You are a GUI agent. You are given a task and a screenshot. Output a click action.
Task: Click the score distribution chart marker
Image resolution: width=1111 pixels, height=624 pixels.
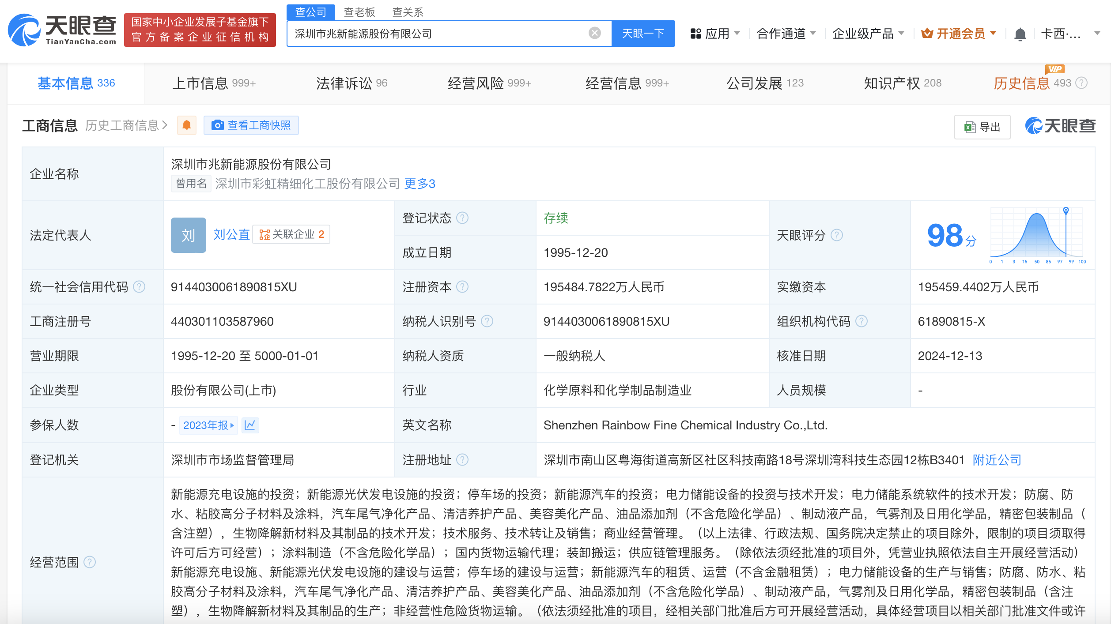[1066, 211]
